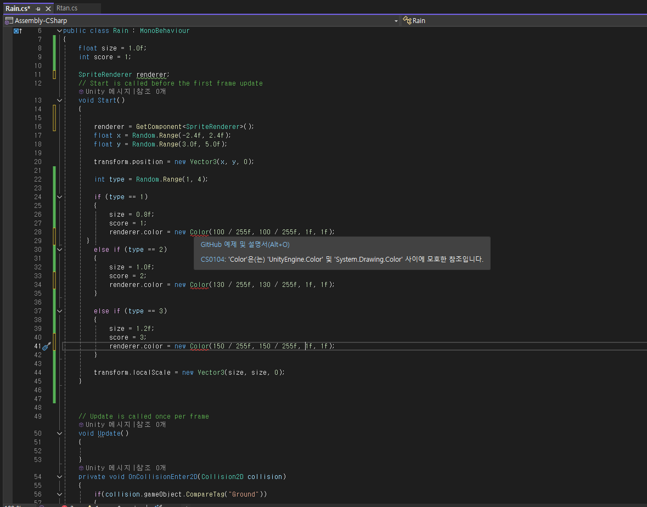Collapse the OnCollisionEnter2D method at line 54
Screen dimensions: 647x507
(x=59, y=477)
